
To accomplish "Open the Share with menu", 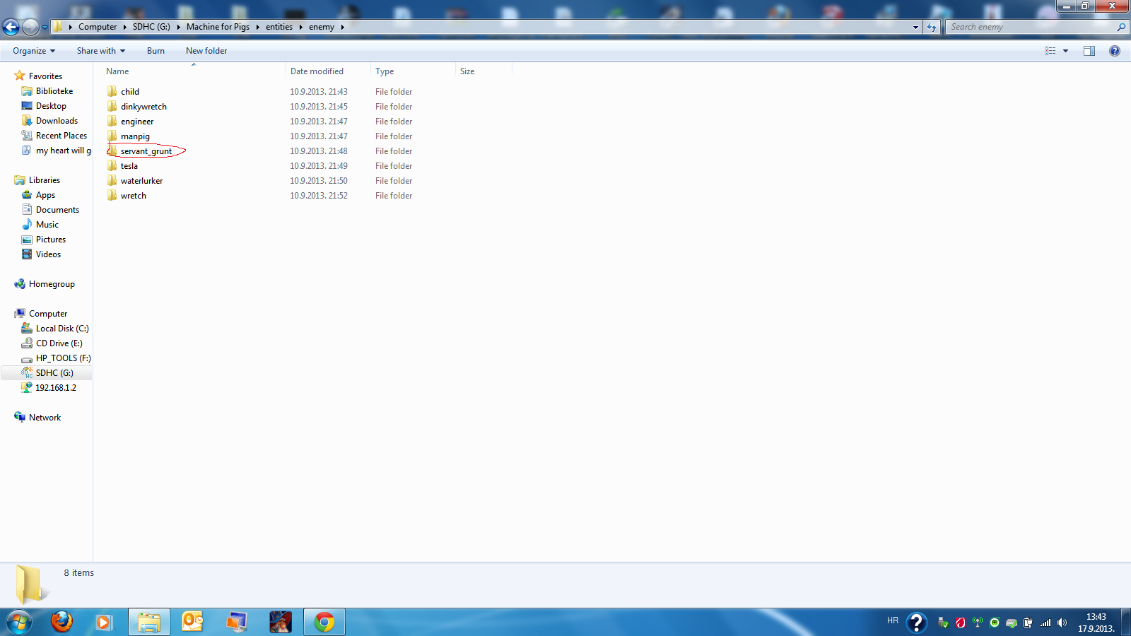I will (x=100, y=51).
